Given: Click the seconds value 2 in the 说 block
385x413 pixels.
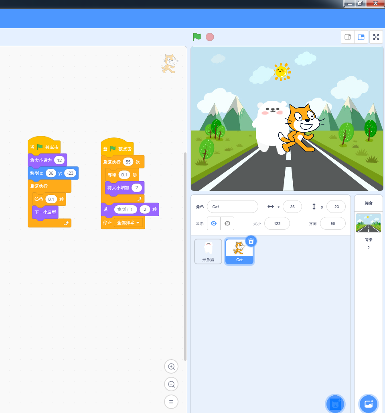Looking at the screenshot, I should click(x=145, y=209).
